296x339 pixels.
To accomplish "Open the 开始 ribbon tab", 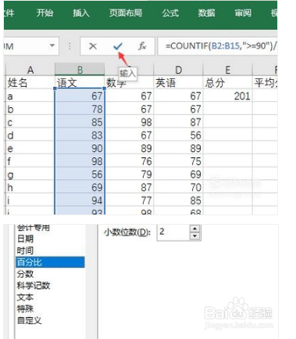I will (x=45, y=13).
